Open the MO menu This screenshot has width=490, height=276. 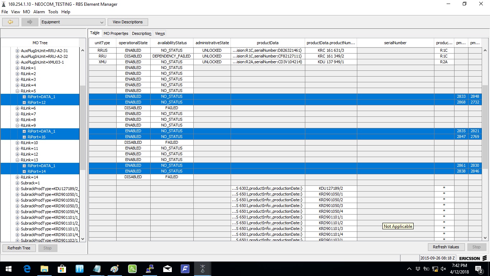pos(27,12)
